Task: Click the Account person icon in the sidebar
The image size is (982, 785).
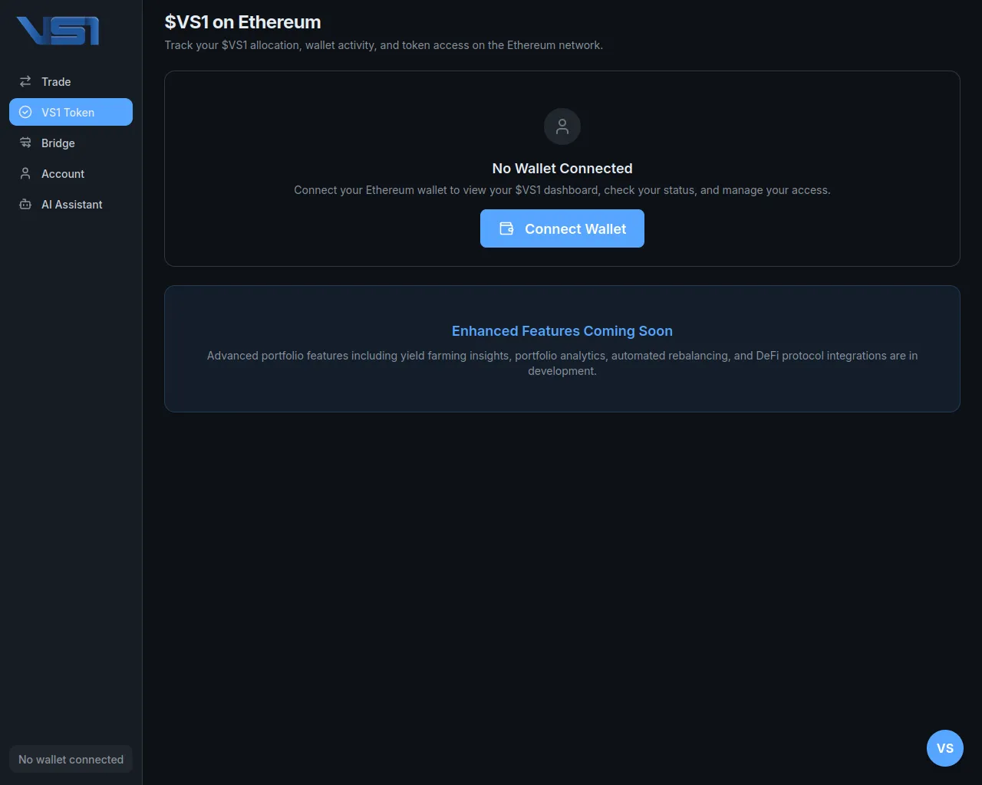Action: [25, 173]
